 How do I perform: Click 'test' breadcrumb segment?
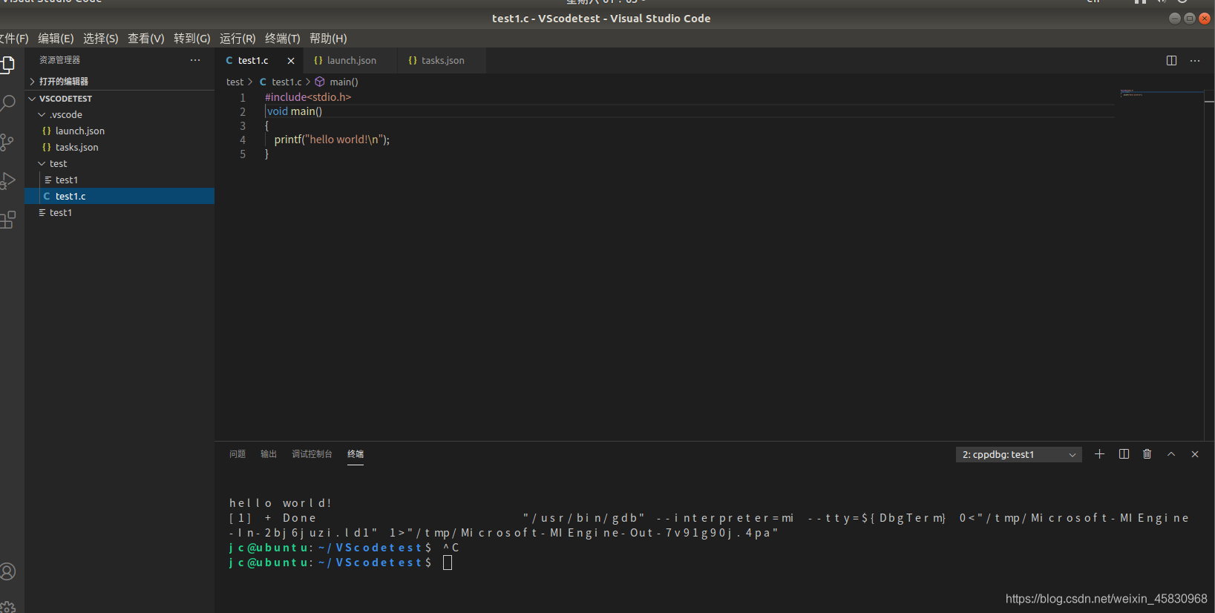[235, 82]
